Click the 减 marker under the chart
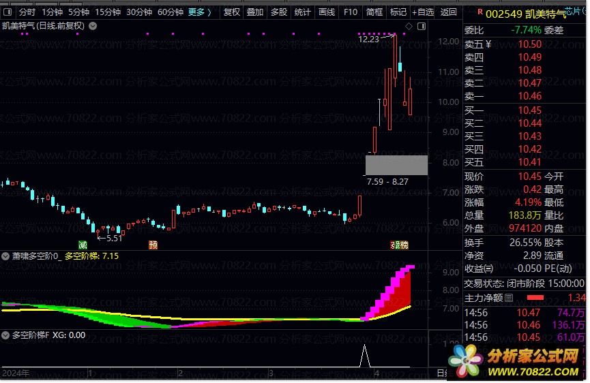Screen dimensions: 590x383 (83, 245)
